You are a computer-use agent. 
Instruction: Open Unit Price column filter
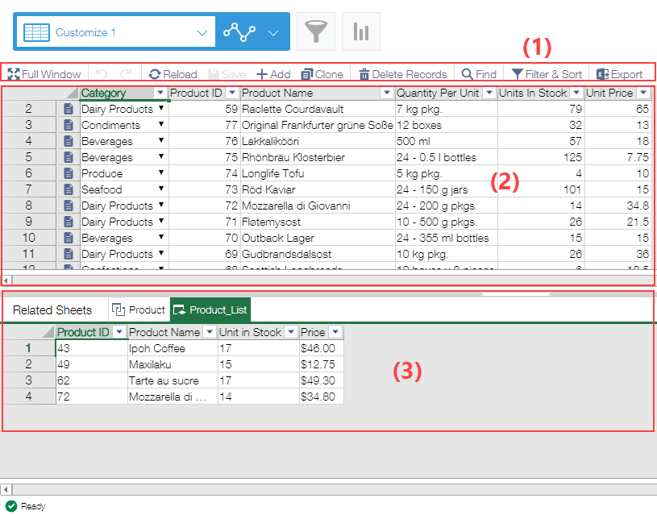pyautogui.click(x=643, y=93)
